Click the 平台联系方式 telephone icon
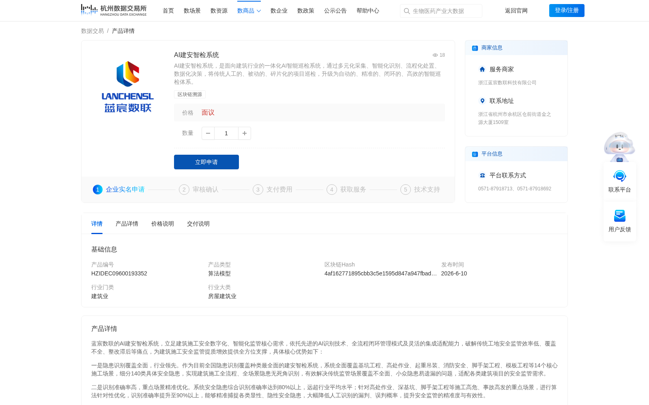Image resolution: width=649 pixels, height=405 pixels. (x=482, y=175)
